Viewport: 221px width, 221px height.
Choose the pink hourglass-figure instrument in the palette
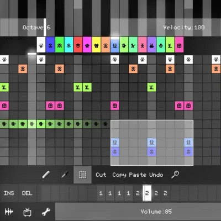click(x=143, y=45)
